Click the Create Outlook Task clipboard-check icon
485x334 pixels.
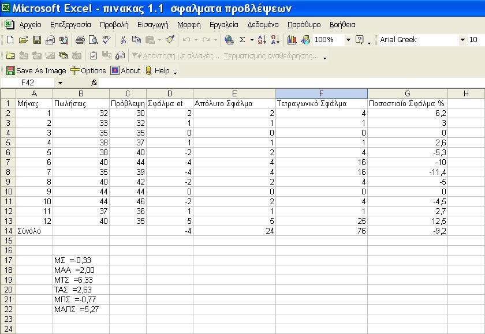pyautogui.click(x=93, y=55)
